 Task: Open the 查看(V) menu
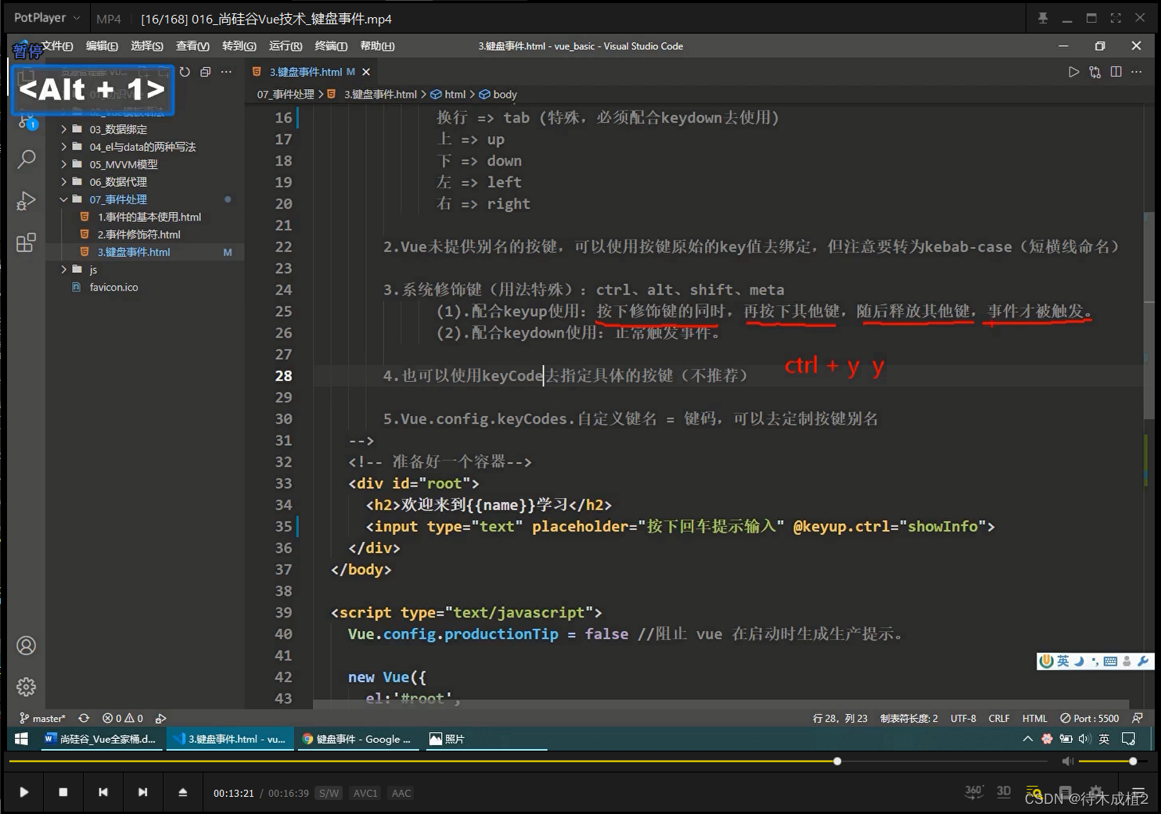pyautogui.click(x=192, y=46)
